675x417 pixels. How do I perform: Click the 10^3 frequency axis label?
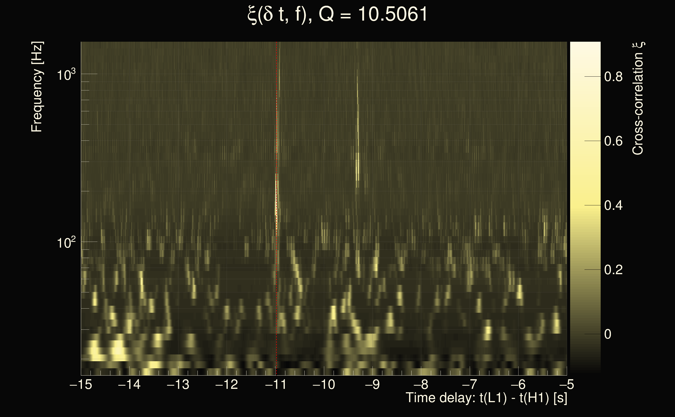point(66,75)
